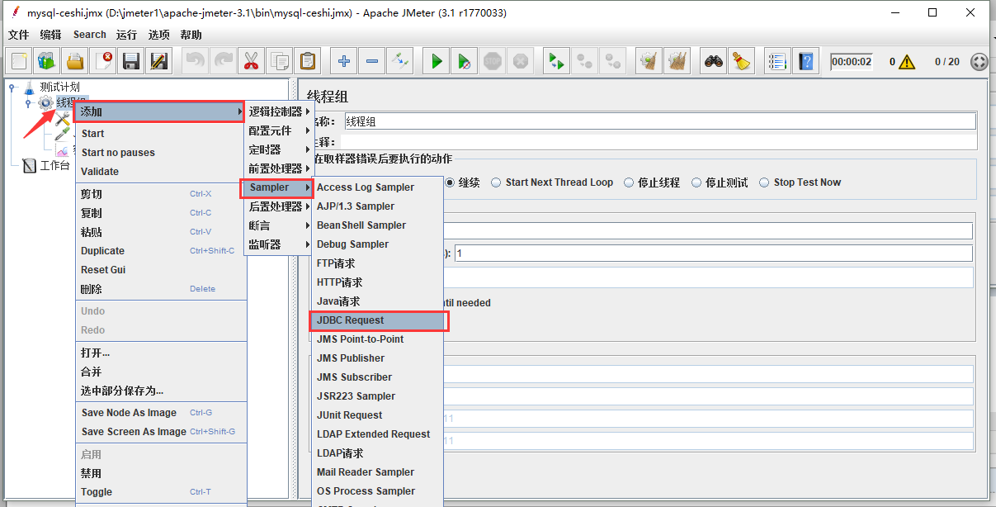The image size is (996, 507).
Task: Click the Toggle enable/disable icon
Action: [x=400, y=61]
